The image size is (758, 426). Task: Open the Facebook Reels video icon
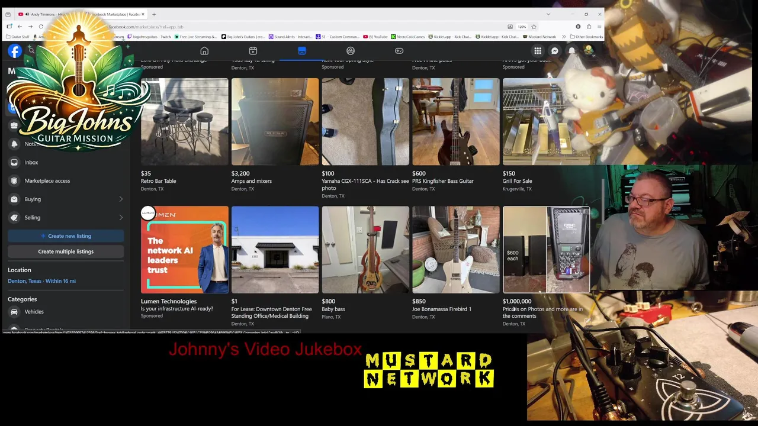coord(253,51)
